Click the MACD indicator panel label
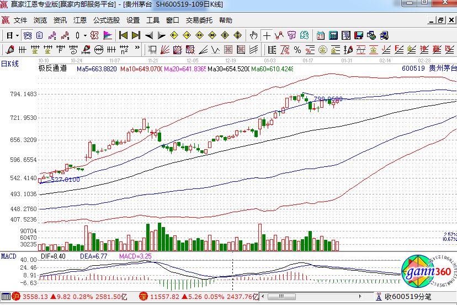The height and width of the screenshot is (305, 457). pyautogui.click(x=8, y=256)
